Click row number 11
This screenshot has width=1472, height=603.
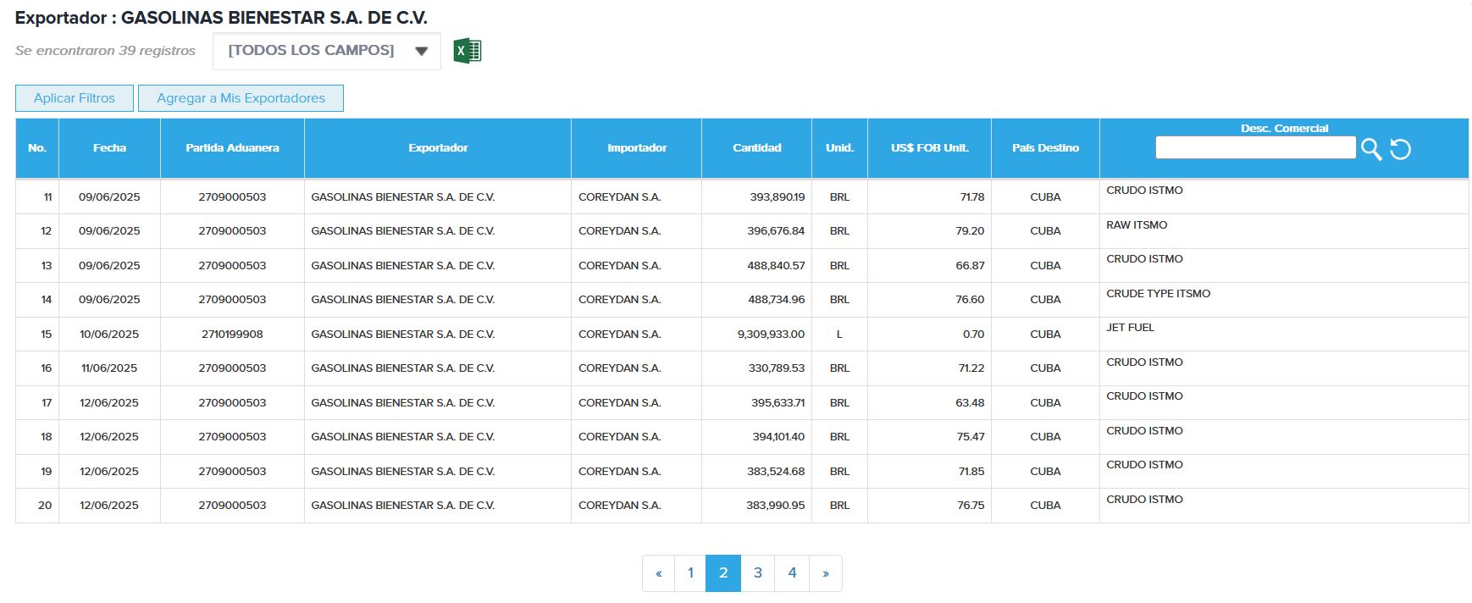tap(47, 197)
